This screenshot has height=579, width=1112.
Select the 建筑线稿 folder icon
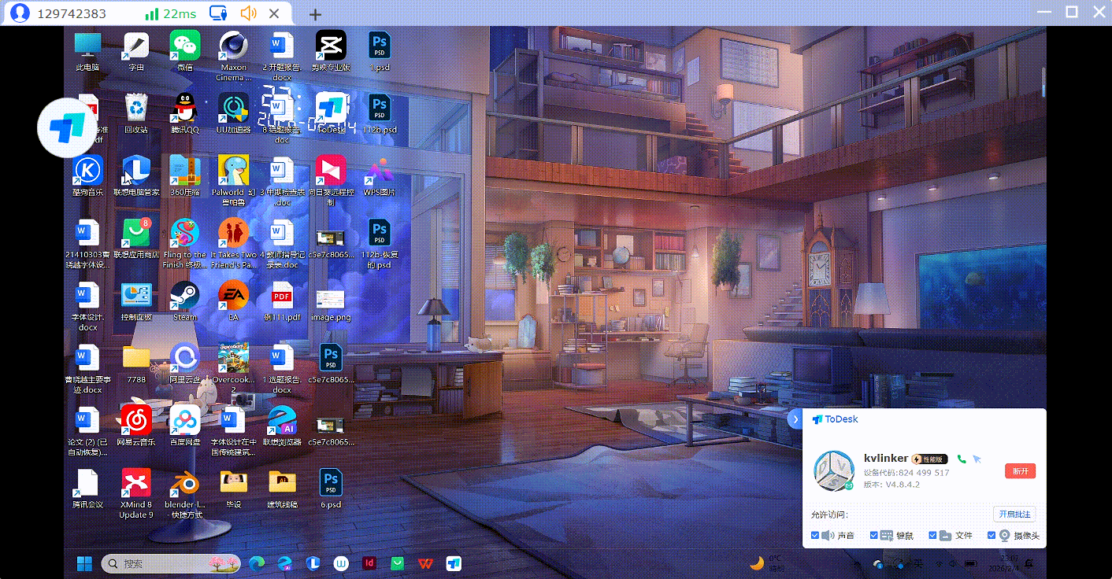tap(282, 488)
